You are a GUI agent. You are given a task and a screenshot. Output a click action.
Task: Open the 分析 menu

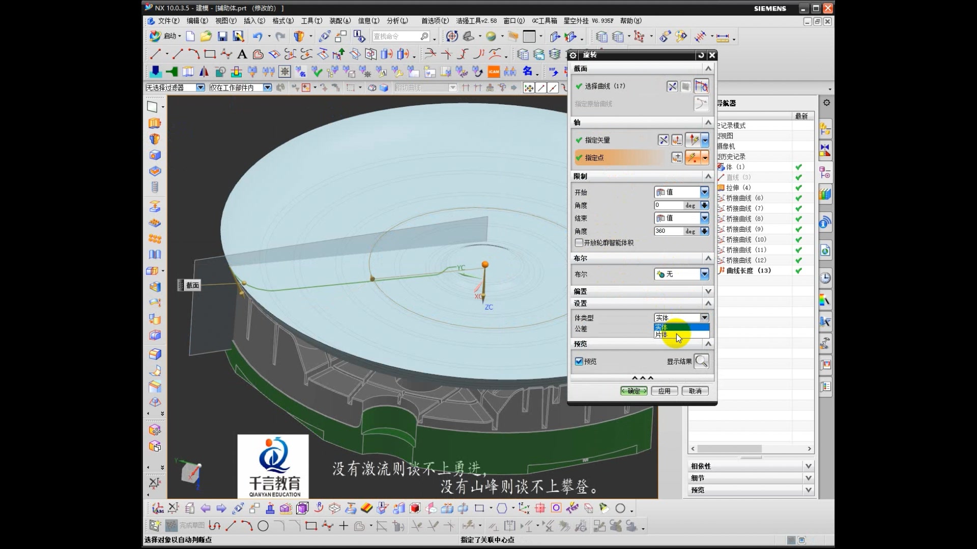(x=397, y=21)
